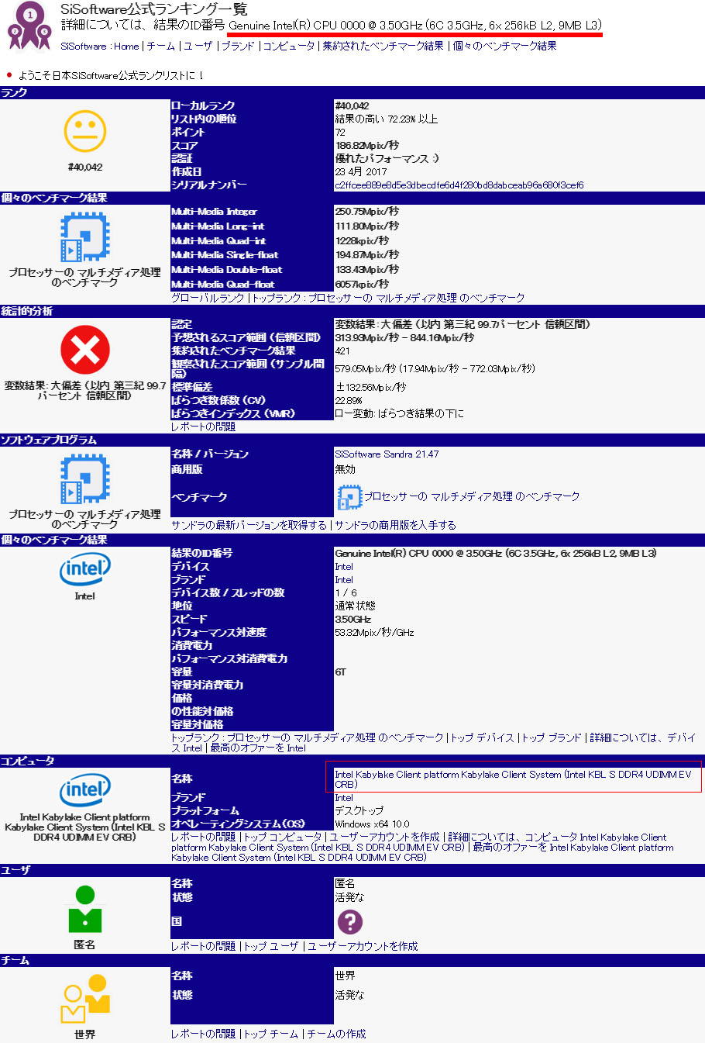The height and width of the screenshot is (1043, 705).
Task: Open Intel Kabylake Client platform link in the 名称 row
Action: 513,779
